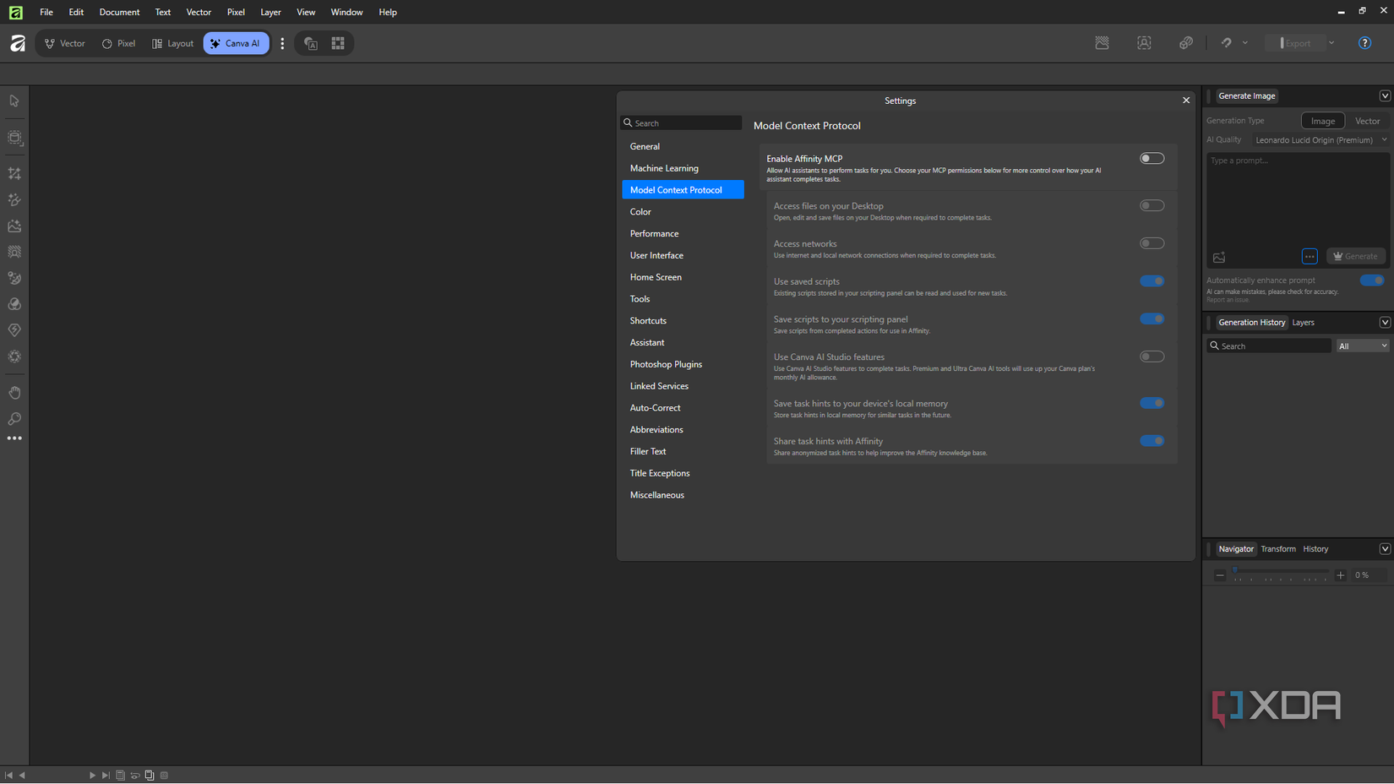Image resolution: width=1394 pixels, height=784 pixels.
Task: Select the hand View tool
Action: 14,393
